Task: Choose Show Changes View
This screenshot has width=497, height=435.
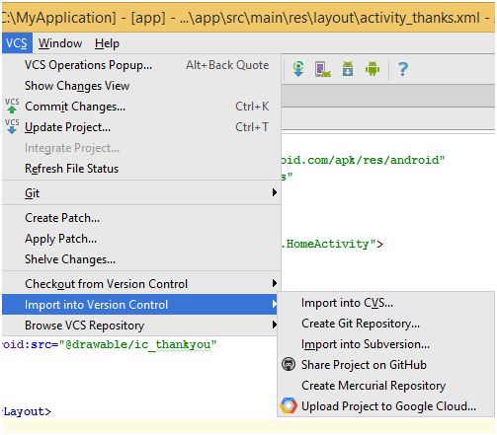Action: 141,86
